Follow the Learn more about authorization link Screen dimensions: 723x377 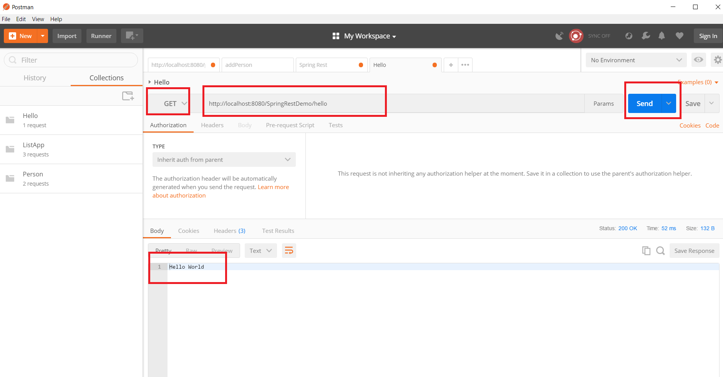click(x=273, y=187)
